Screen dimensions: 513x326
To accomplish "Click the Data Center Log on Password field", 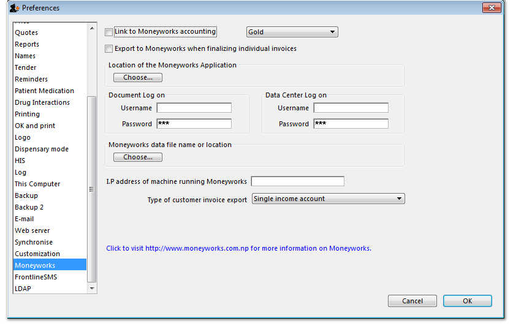I will 351,124.
